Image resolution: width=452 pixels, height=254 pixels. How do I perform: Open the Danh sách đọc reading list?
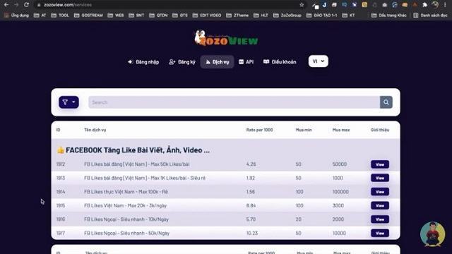tap(430, 16)
